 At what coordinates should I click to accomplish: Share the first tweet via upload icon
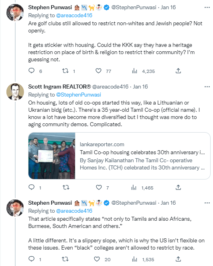pyautogui.click(x=178, y=71)
